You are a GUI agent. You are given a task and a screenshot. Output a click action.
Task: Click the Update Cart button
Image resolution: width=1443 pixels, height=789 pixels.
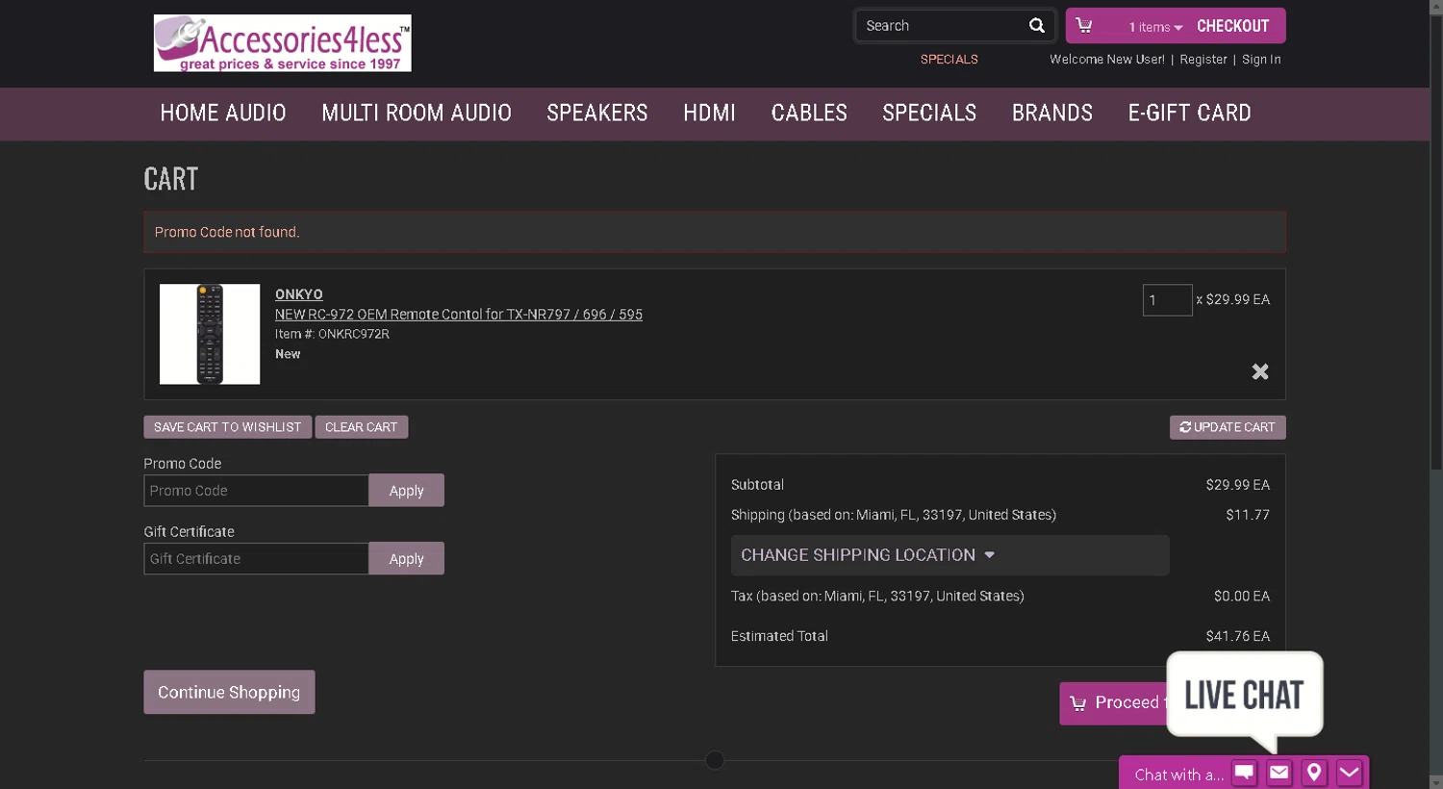[x=1228, y=427]
